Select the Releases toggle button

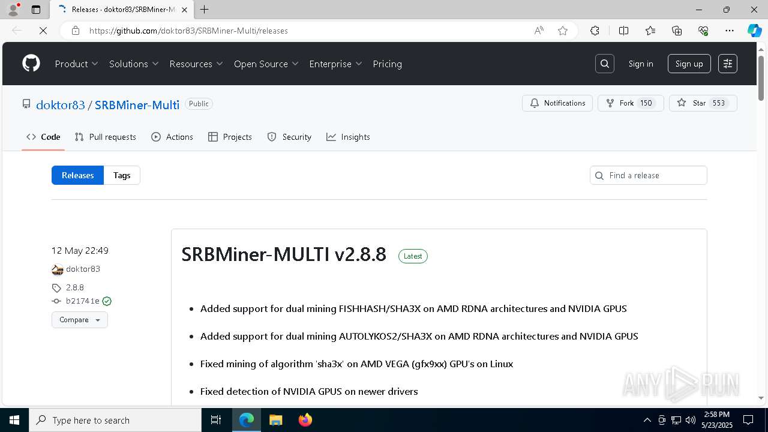(78, 175)
